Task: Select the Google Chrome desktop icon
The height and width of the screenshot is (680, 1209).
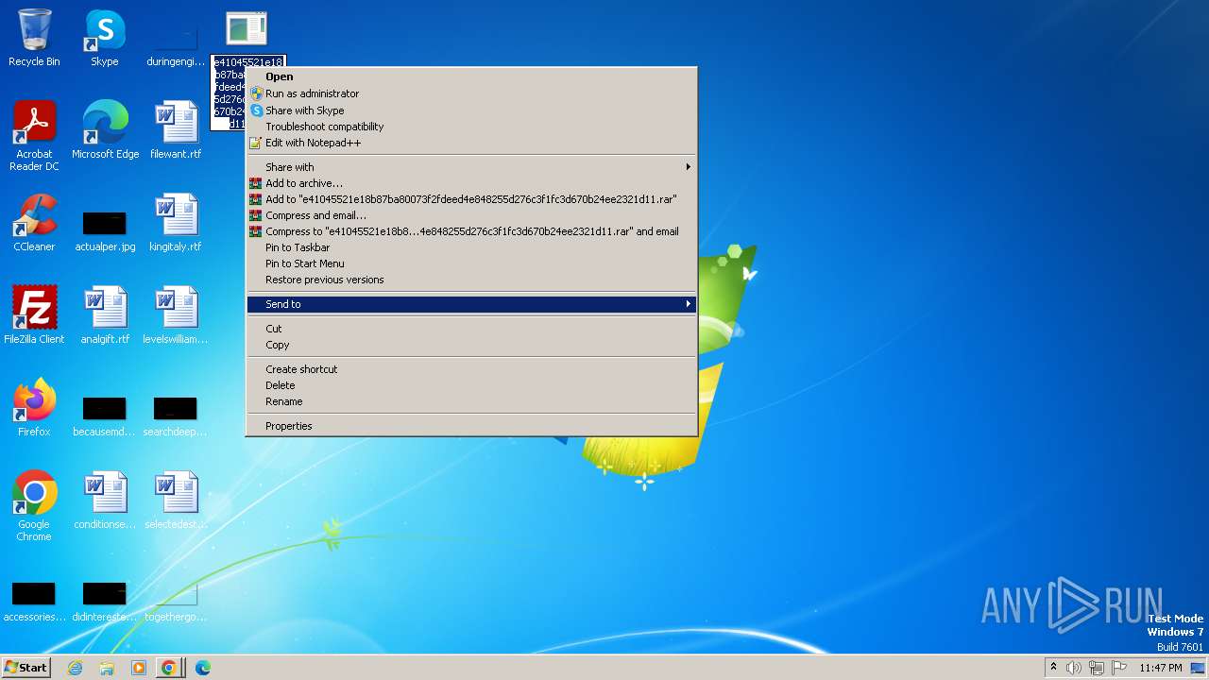Action: [x=34, y=505]
